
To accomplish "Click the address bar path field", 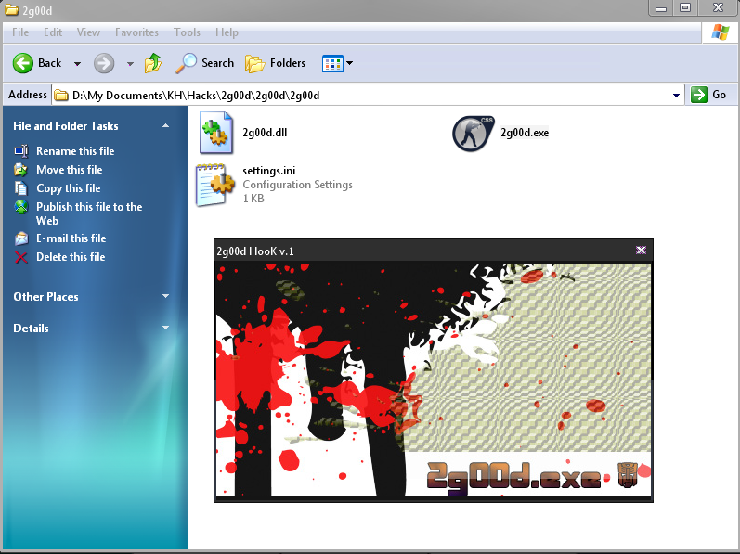I will tap(368, 96).
